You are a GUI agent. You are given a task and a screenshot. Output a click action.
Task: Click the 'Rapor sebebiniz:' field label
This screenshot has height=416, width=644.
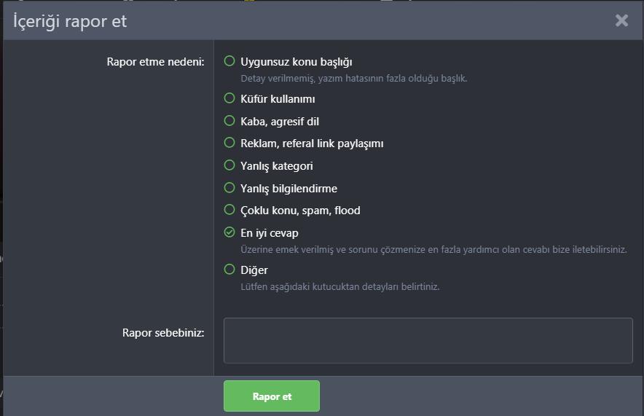click(163, 333)
